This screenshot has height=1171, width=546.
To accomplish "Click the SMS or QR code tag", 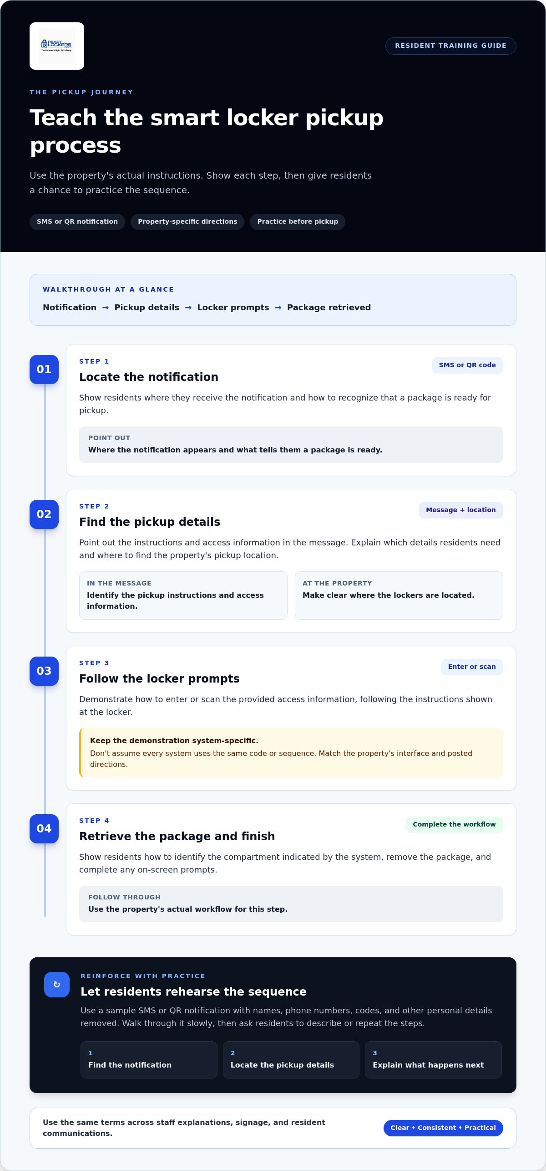I will [467, 365].
